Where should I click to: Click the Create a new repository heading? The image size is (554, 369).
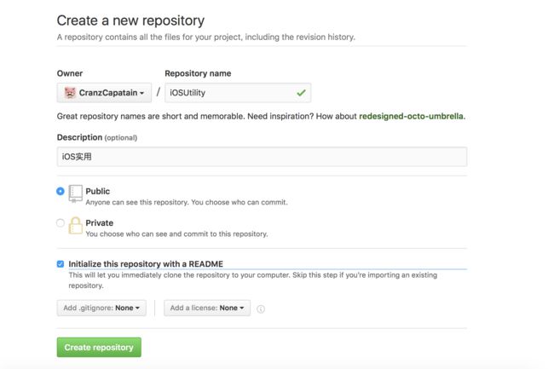click(130, 20)
